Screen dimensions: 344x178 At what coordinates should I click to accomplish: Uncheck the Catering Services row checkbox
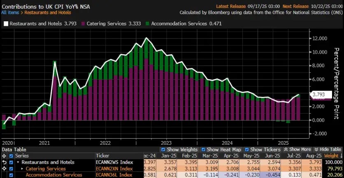[11, 169]
